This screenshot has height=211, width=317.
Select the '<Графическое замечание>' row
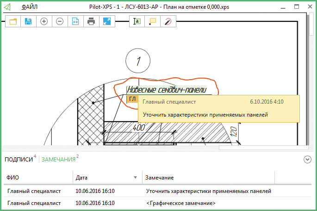point(157,203)
